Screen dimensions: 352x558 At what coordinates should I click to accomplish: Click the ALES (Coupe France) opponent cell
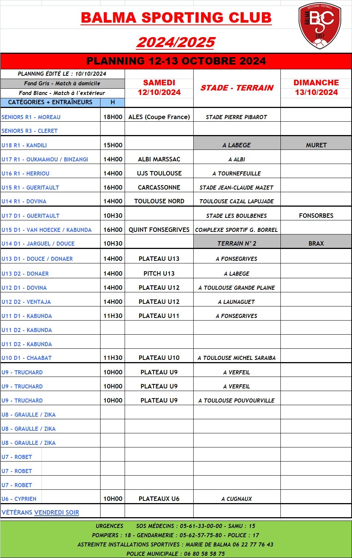tap(159, 117)
